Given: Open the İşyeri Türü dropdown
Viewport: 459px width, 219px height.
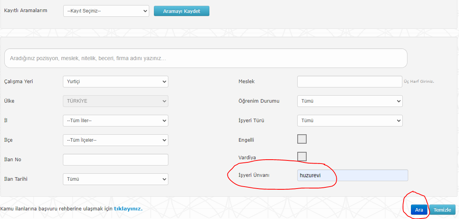Looking at the screenshot, I should [350, 121].
